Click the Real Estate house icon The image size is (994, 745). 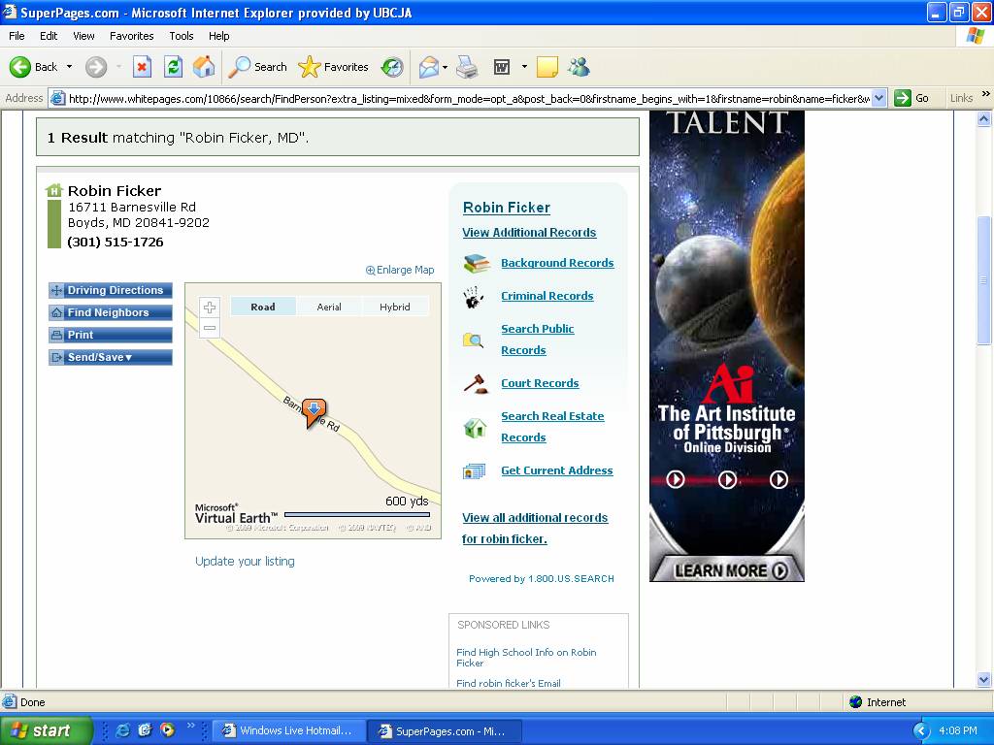[475, 428]
